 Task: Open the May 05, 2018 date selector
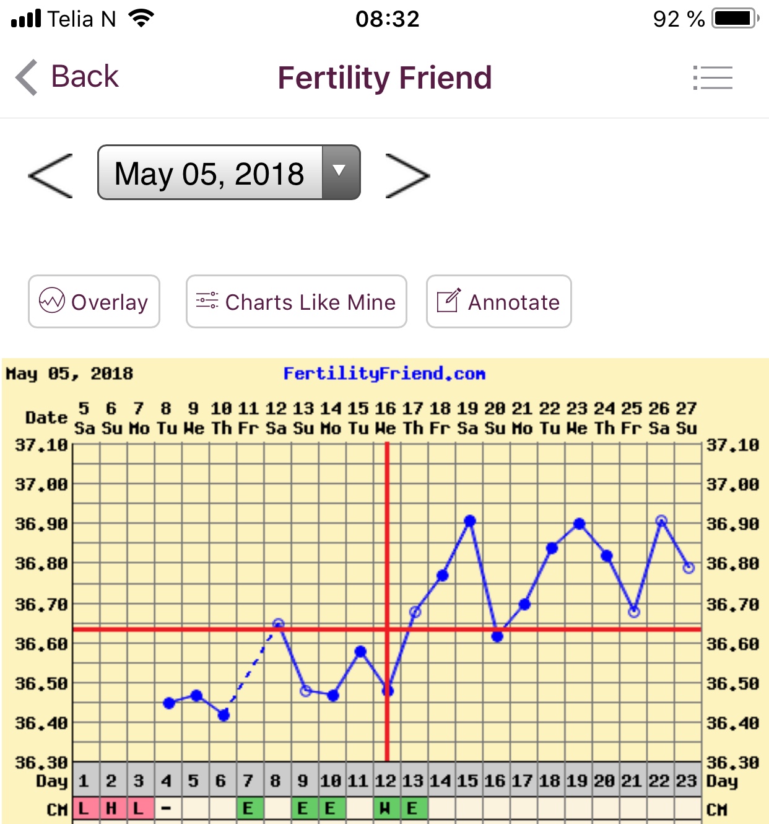(x=210, y=173)
